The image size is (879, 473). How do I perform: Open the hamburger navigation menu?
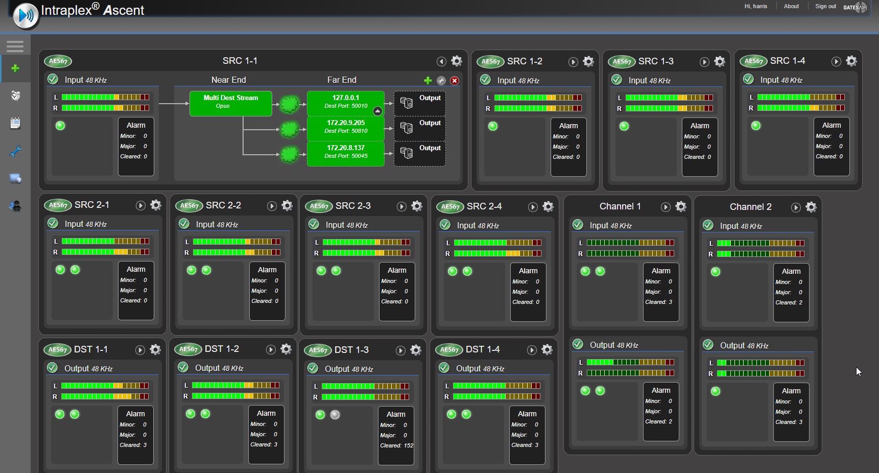(x=15, y=46)
